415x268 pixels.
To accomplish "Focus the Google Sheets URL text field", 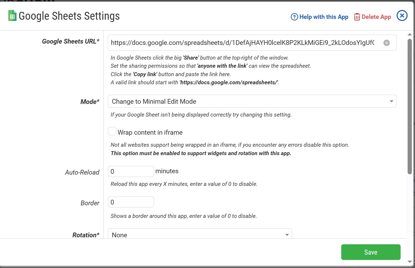I will pyautogui.click(x=242, y=43).
